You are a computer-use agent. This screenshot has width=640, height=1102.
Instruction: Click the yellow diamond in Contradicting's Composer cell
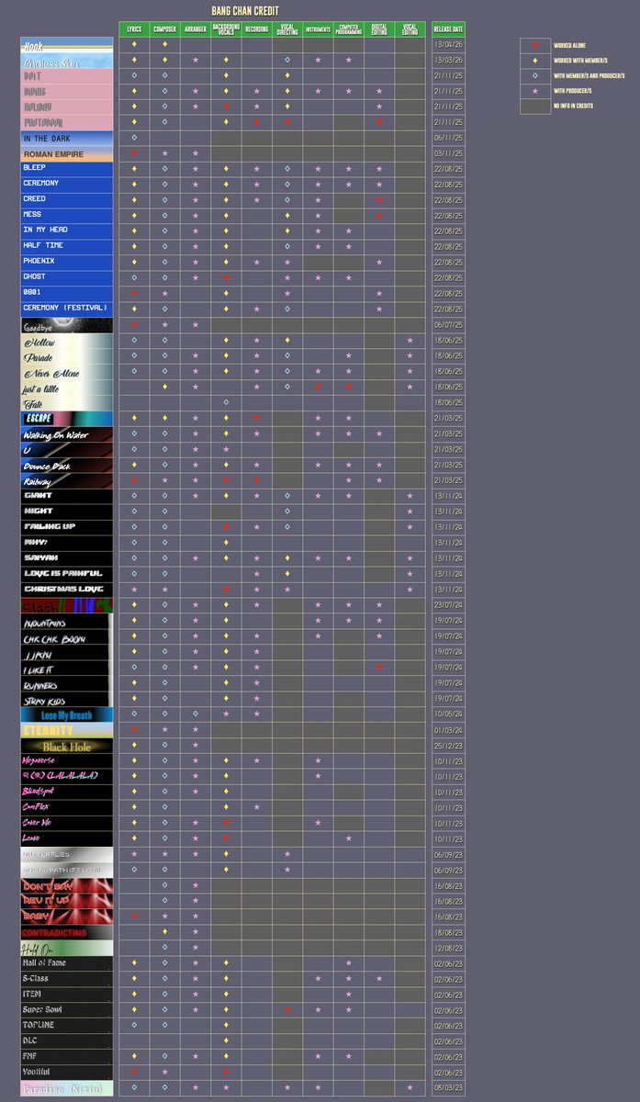pyautogui.click(x=164, y=931)
